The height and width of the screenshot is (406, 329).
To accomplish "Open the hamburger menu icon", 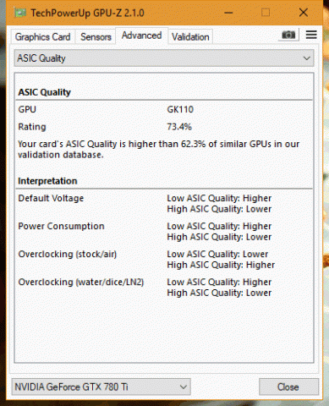I will (x=311, y=35).
